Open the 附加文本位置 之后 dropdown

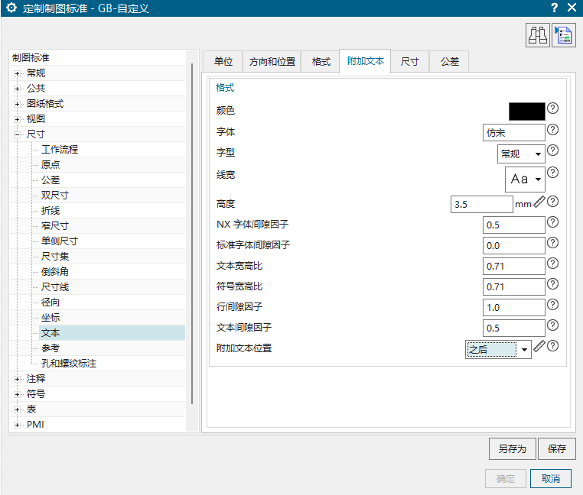coord(498,349)
